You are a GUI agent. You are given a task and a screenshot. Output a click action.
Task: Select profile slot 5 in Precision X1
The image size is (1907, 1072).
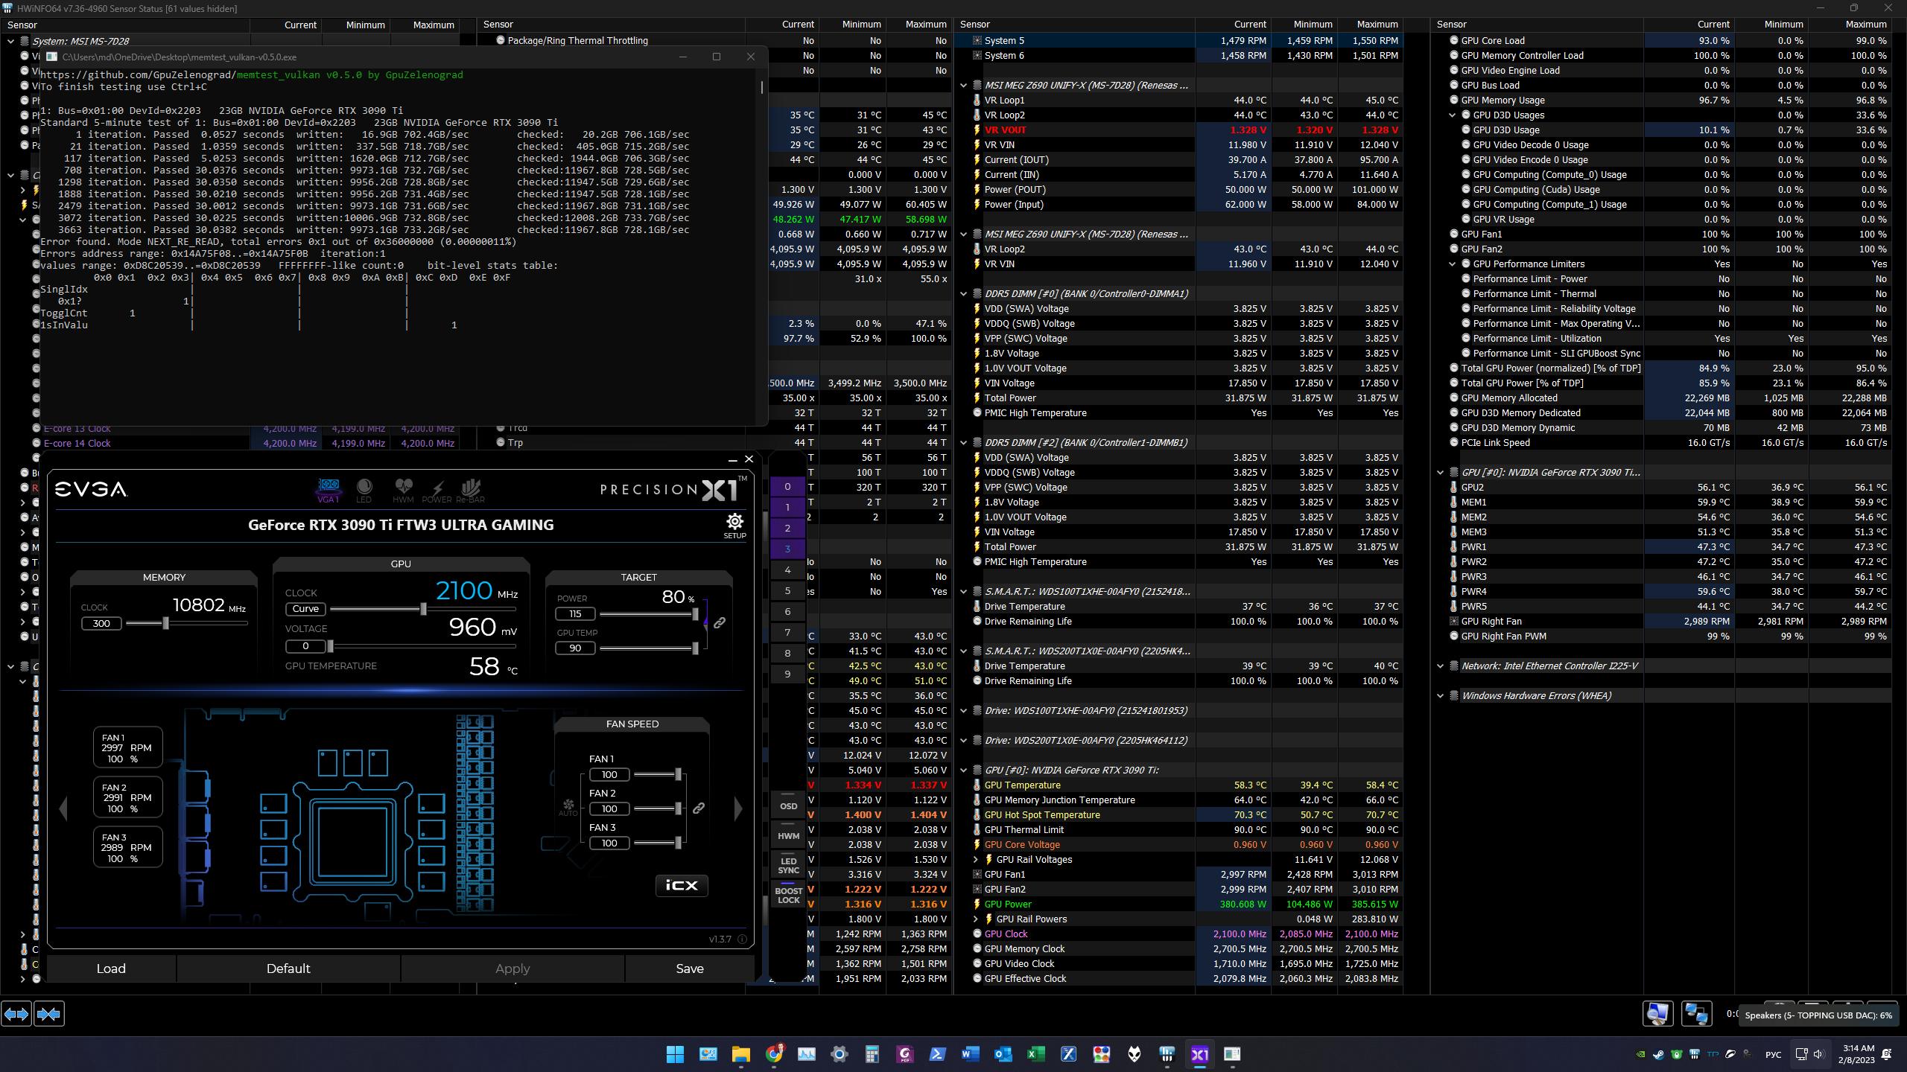click(787, 591)
